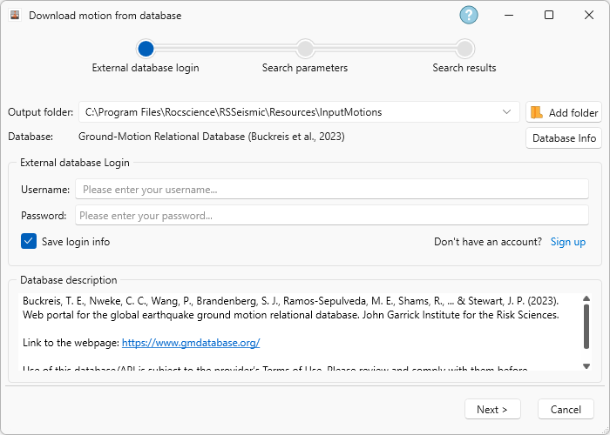The image size is (610, 435).
Task: Click the 'Password:' label
Action: (x=44, y=216)
